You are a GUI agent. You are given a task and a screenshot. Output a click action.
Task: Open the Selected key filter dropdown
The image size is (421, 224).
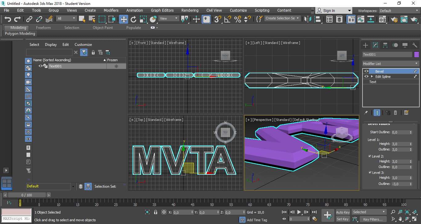pos(369,212)
